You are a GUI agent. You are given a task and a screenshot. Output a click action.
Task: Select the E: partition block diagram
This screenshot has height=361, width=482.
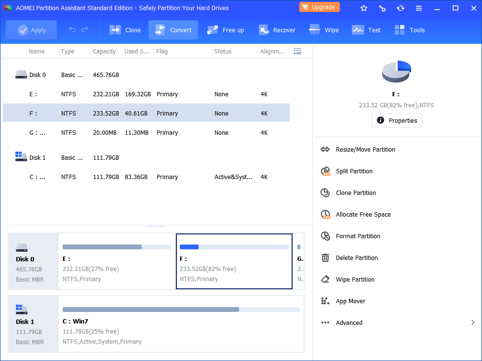116,261
